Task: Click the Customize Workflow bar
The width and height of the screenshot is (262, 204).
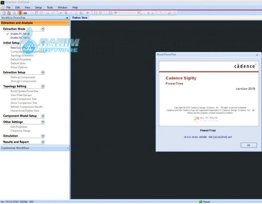Action: point(35,148)
